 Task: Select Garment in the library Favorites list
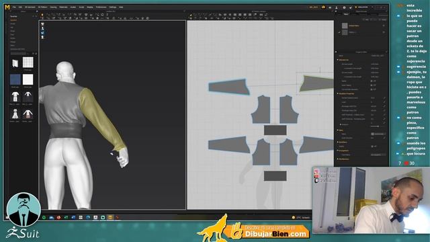13,20
